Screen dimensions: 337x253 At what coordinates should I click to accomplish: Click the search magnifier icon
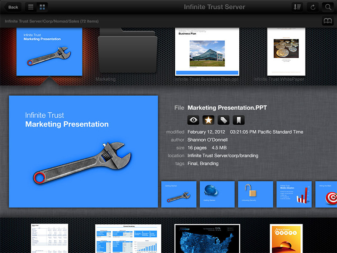pyautogui.click(x=327, y=7)
